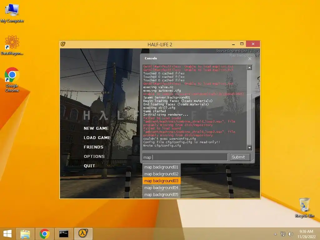Screen dimensions: 320x240
Task: Minimize the Half-Life 2 window
Action: pos(233,44)
